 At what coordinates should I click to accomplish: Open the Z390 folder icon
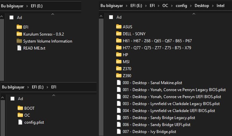click(119, 76)
